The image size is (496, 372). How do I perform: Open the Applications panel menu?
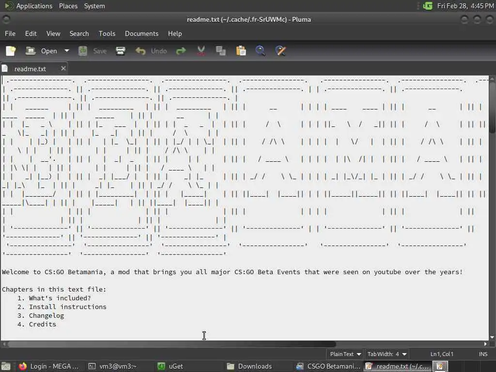pos(29,6)
